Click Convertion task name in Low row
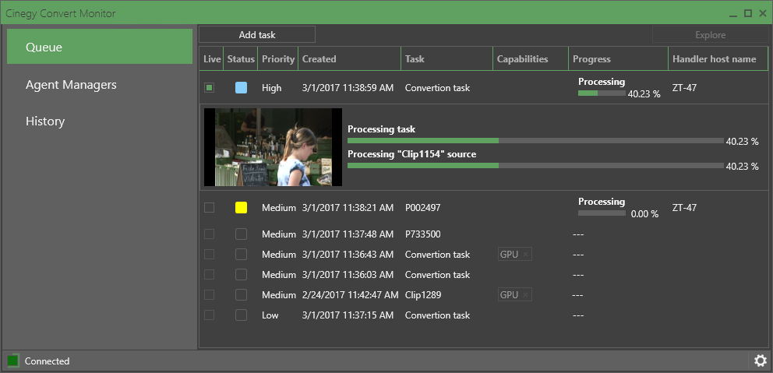 tap(437, 315)
